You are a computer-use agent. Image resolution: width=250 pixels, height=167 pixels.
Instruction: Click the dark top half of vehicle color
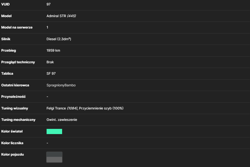pyautogui.click(x=54, y=154)
